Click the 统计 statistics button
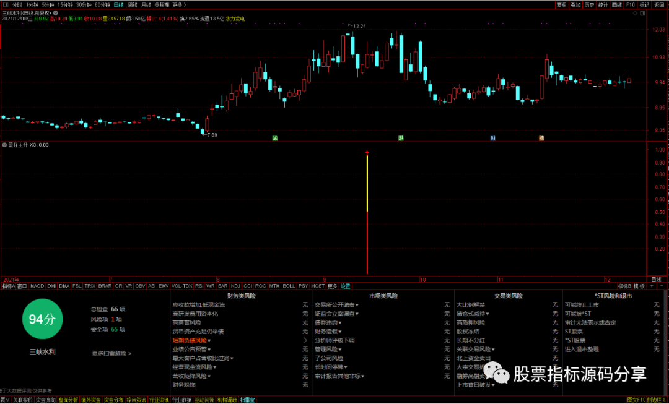 [603, 5]
